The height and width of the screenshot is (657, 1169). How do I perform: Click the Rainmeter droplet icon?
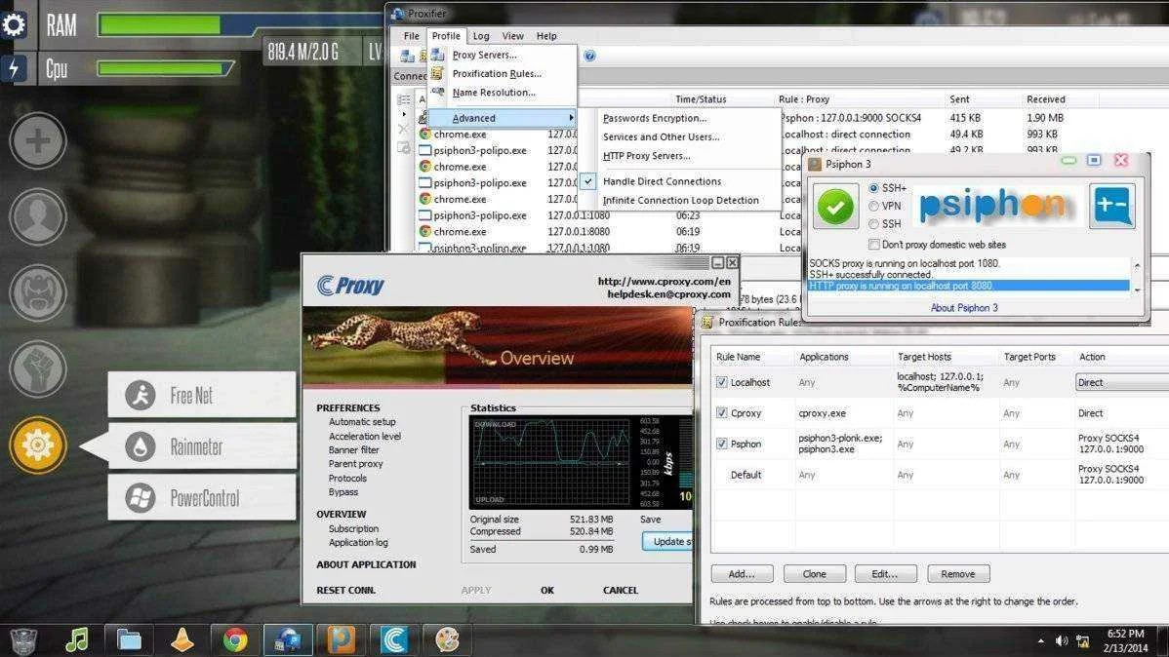point(141,446)
